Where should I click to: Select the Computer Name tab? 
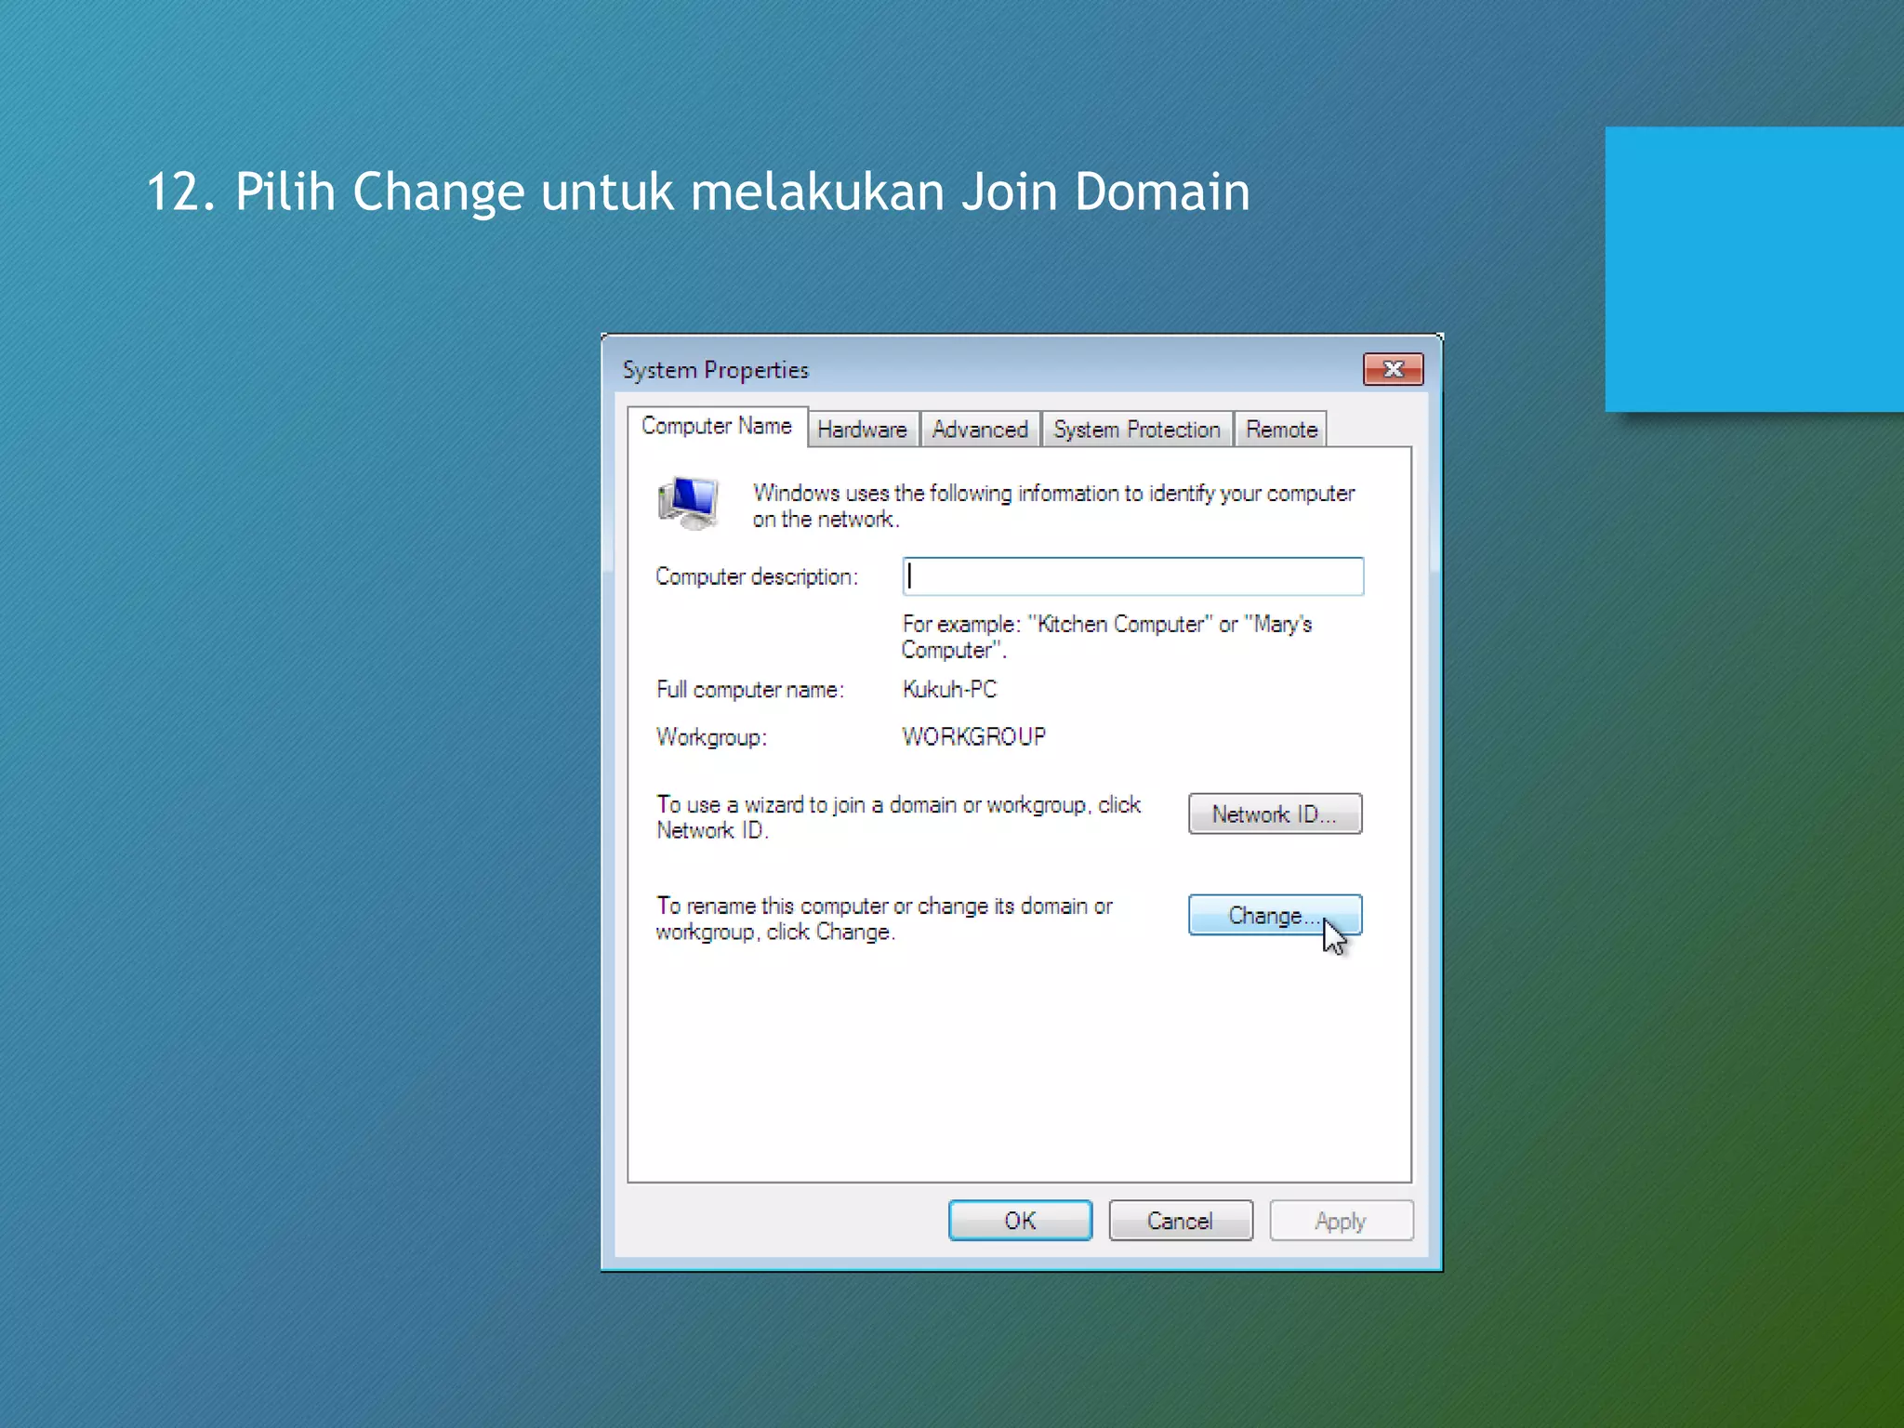[717, 426]
